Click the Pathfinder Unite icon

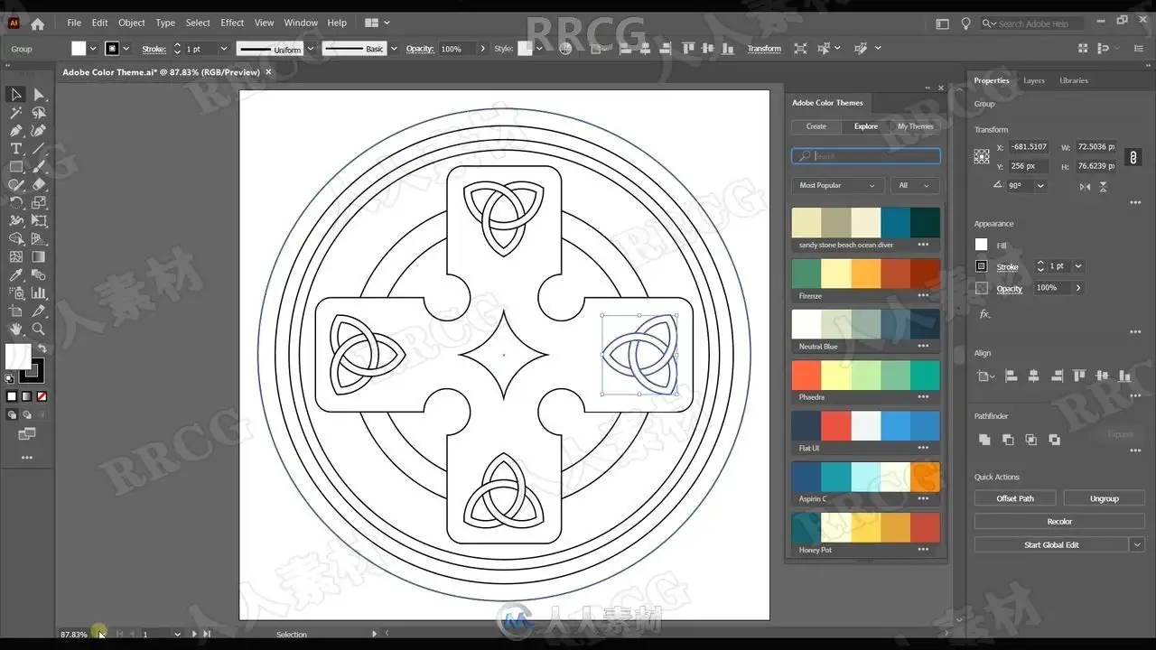[984, 440]
